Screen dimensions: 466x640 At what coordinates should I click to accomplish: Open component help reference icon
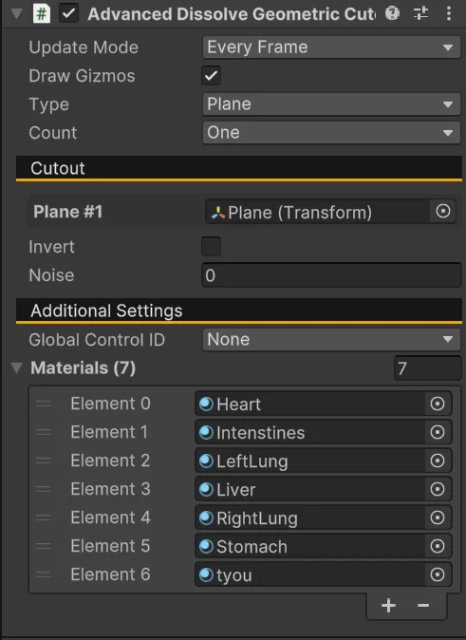coord(392,13)
